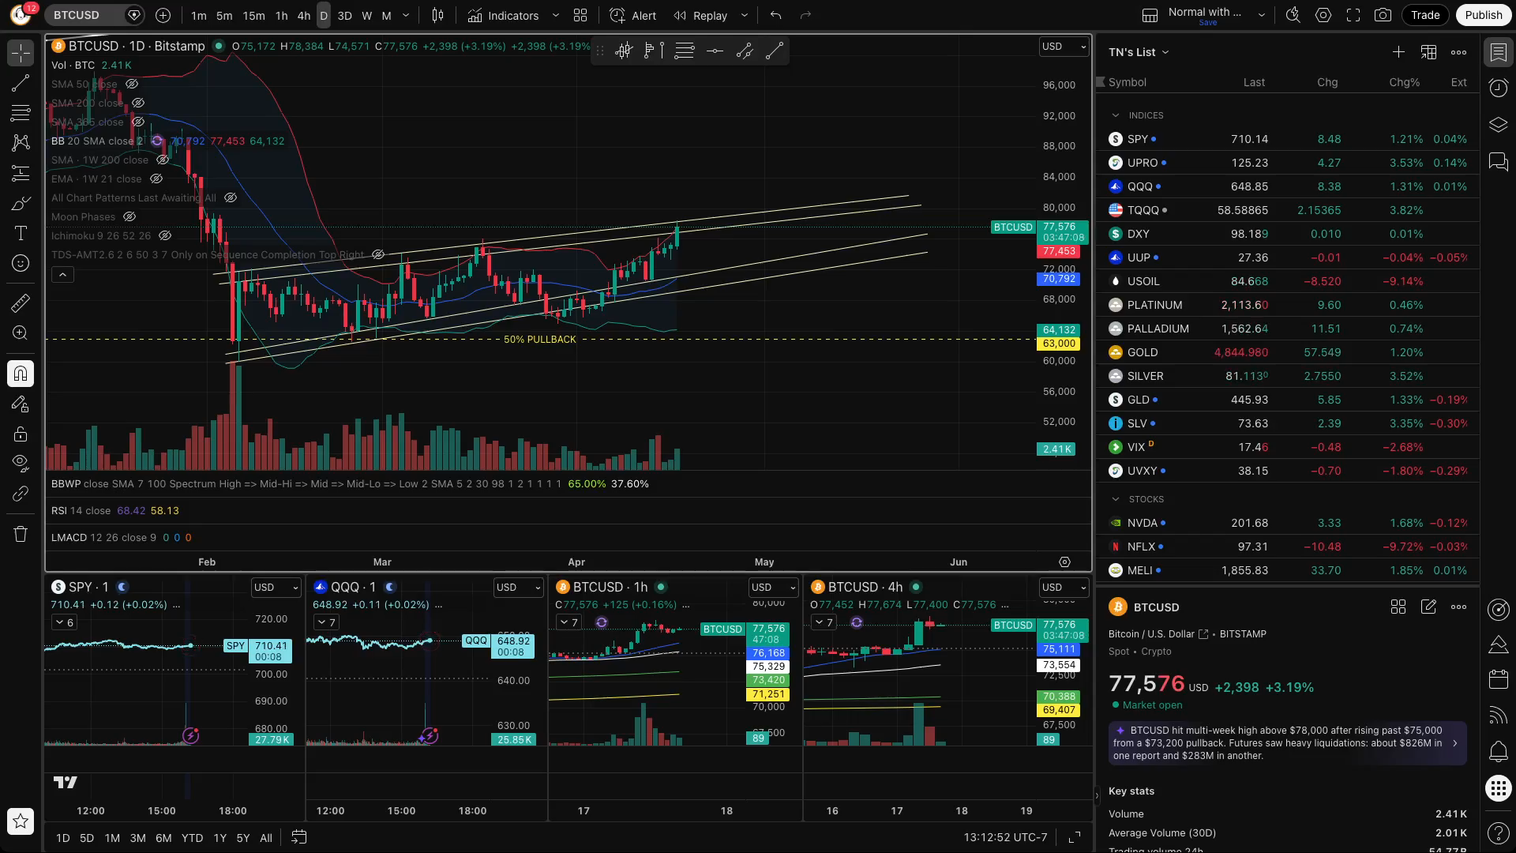Show the Ichimoku 9 26 52 26 indicator

(165, 235)
